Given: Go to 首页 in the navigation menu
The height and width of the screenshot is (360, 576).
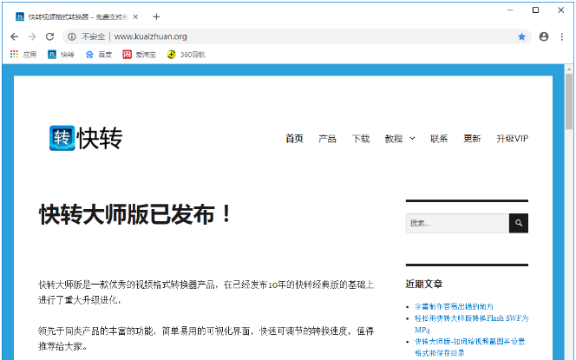Looking at the screenshot, I should coord(295,139).
